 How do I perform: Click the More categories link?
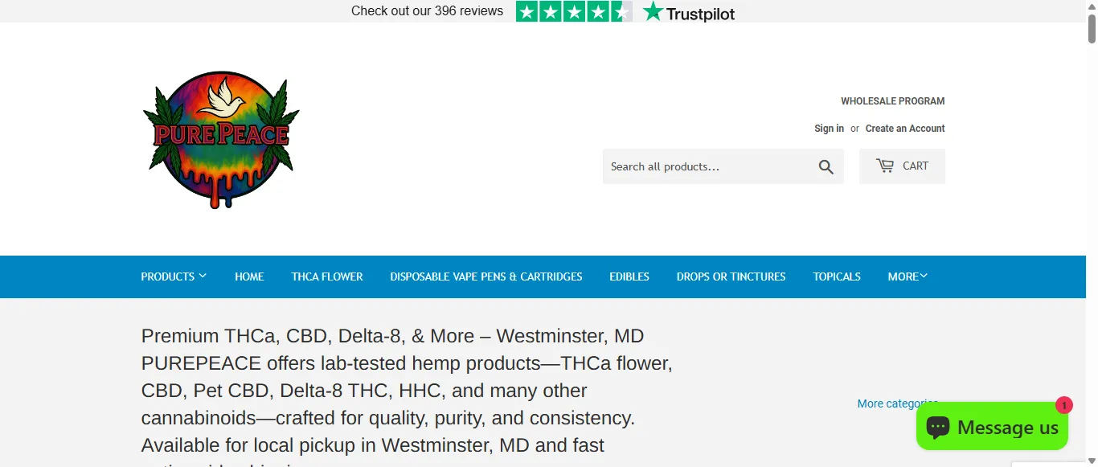(897, 404)
